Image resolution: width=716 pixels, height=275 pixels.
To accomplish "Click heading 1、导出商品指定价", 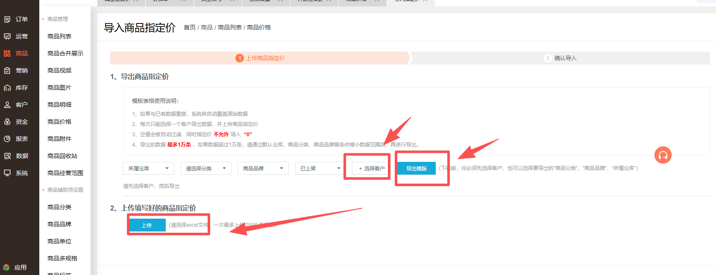I will tap(139, 76).
